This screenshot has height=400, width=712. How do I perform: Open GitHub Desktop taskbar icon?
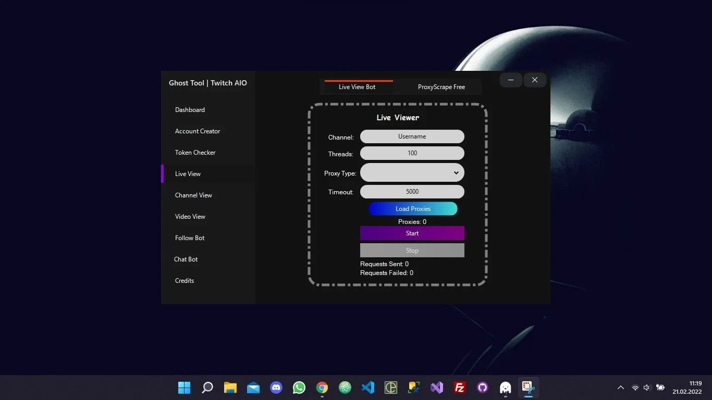[483, 387]
